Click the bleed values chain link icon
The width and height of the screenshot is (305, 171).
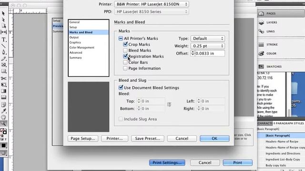[x=169, y=104]
